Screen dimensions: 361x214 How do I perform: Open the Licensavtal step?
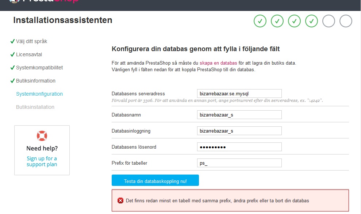click(29, 54)
